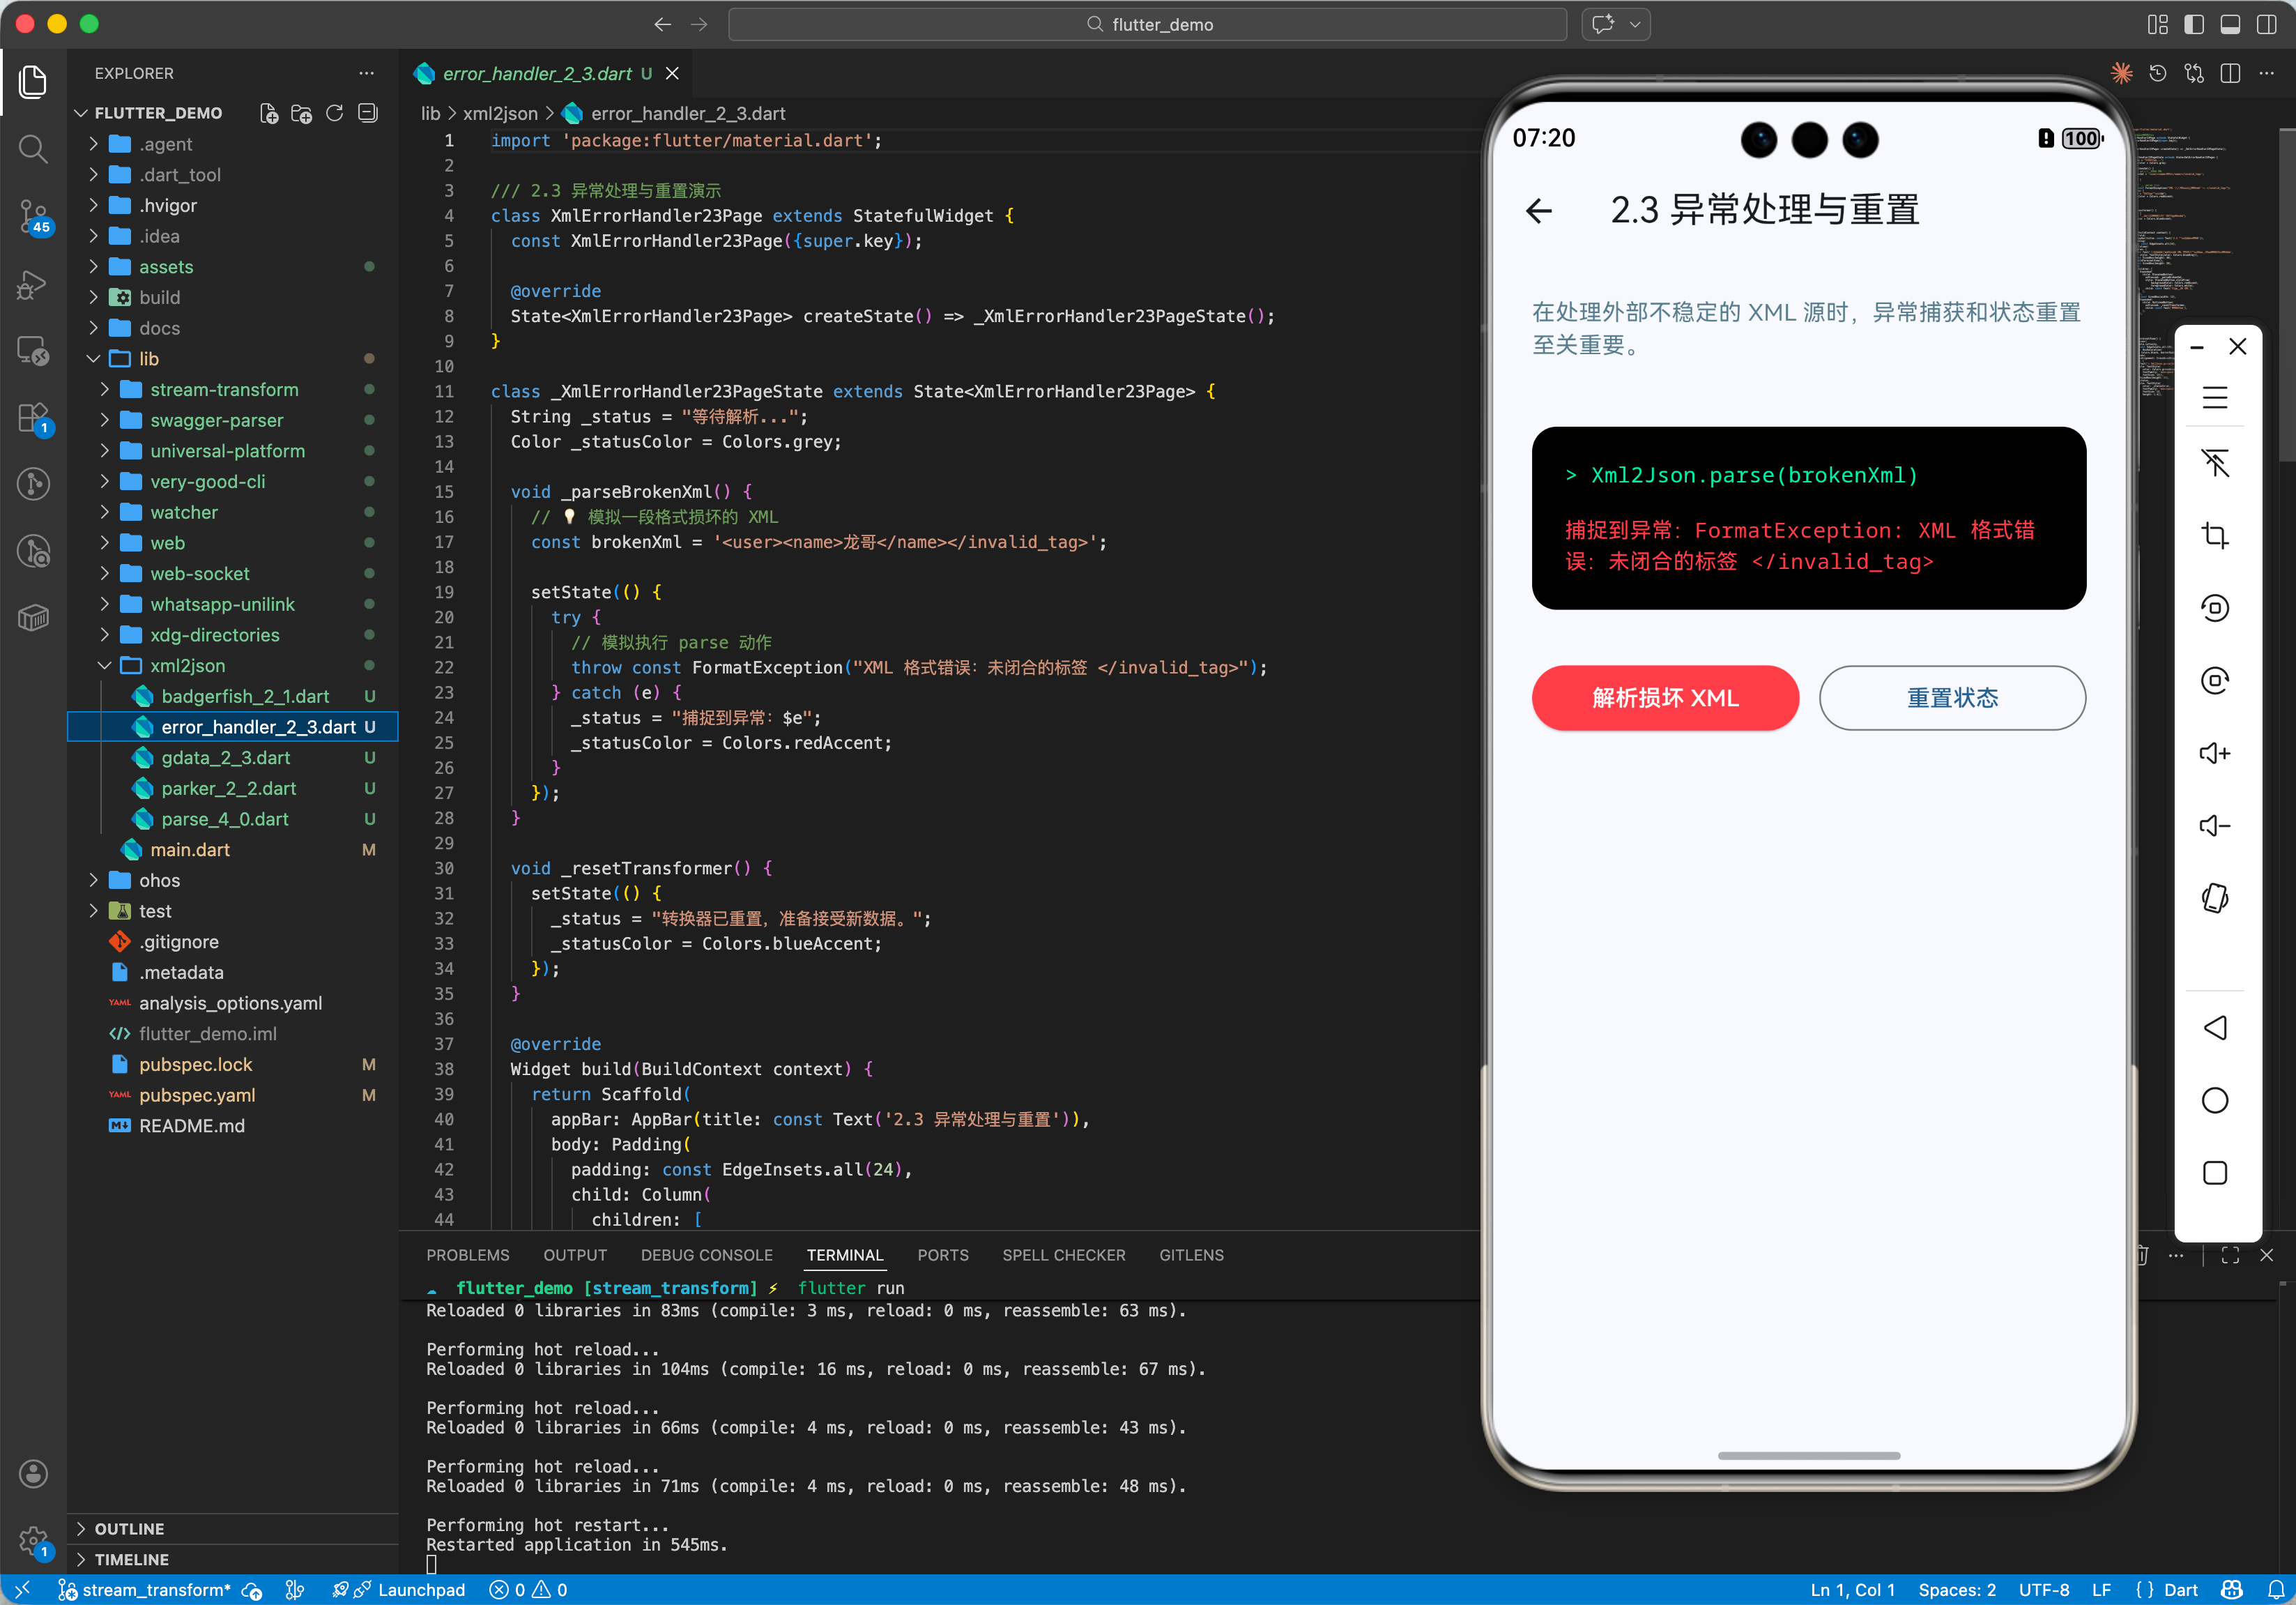Screen dimensions: 2296x1605
Task: Toggle the bottom panel layout icon
Action: [2230, 24]
